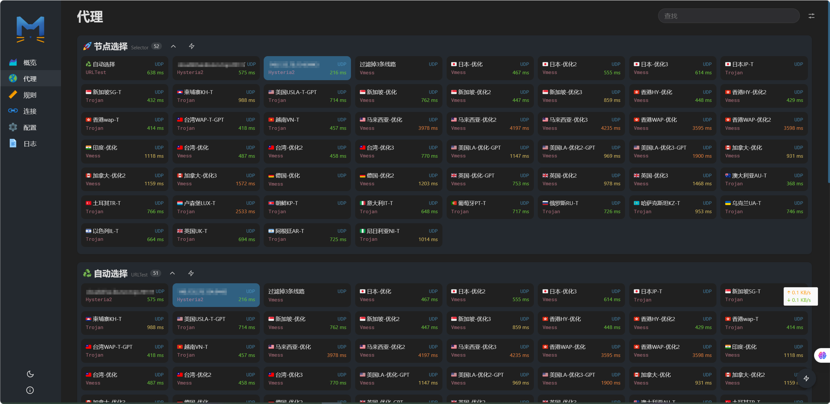This screenshot has width=830, height=404.
Task: Click the globe icon beside 代理
Action: [13, 78]
